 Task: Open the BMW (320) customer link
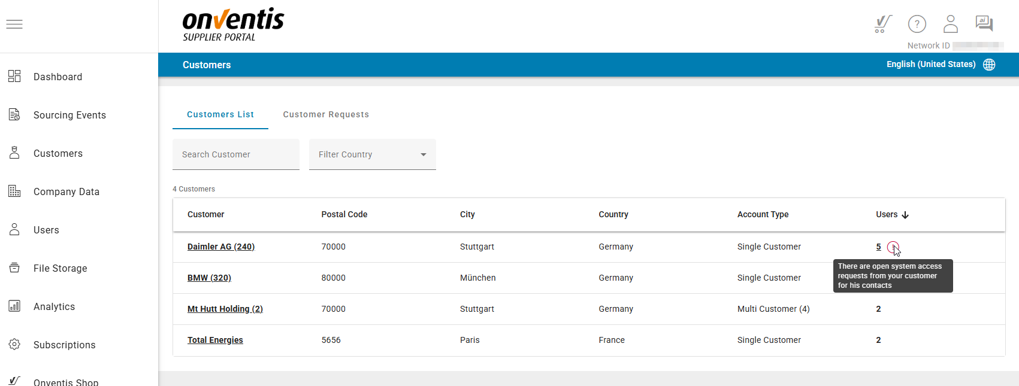(209, 278)
